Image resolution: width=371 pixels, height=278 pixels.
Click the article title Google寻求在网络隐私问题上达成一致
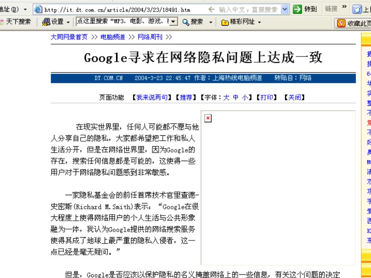pos(203,58)
